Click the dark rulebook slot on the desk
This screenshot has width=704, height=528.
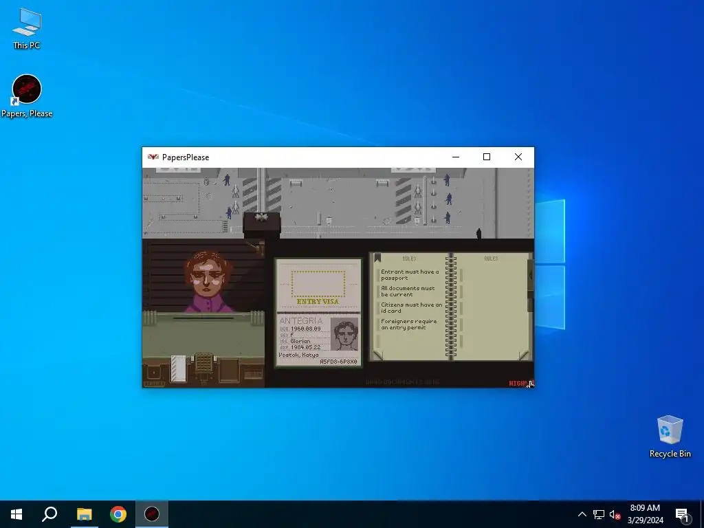coord(228,371)
